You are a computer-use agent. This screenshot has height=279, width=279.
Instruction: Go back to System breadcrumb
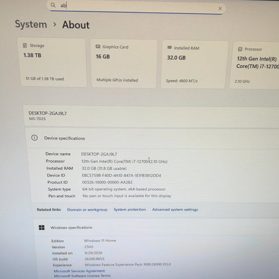pyautogui.click(x=31, y=24)
